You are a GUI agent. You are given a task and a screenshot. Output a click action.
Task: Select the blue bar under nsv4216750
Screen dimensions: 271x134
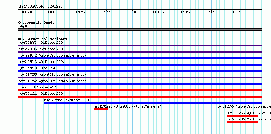[140, 84]
